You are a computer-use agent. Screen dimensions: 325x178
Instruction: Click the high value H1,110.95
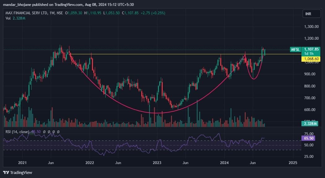[x=93, y=13]
